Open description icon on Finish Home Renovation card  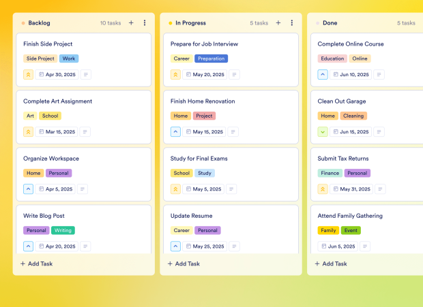click(x=233, y=132)
